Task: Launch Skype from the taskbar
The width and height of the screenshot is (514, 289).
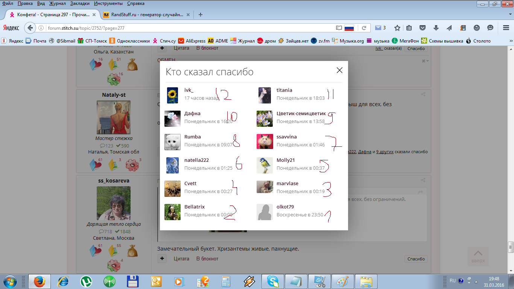Action: pyautogui.click(x=273, y=281)
